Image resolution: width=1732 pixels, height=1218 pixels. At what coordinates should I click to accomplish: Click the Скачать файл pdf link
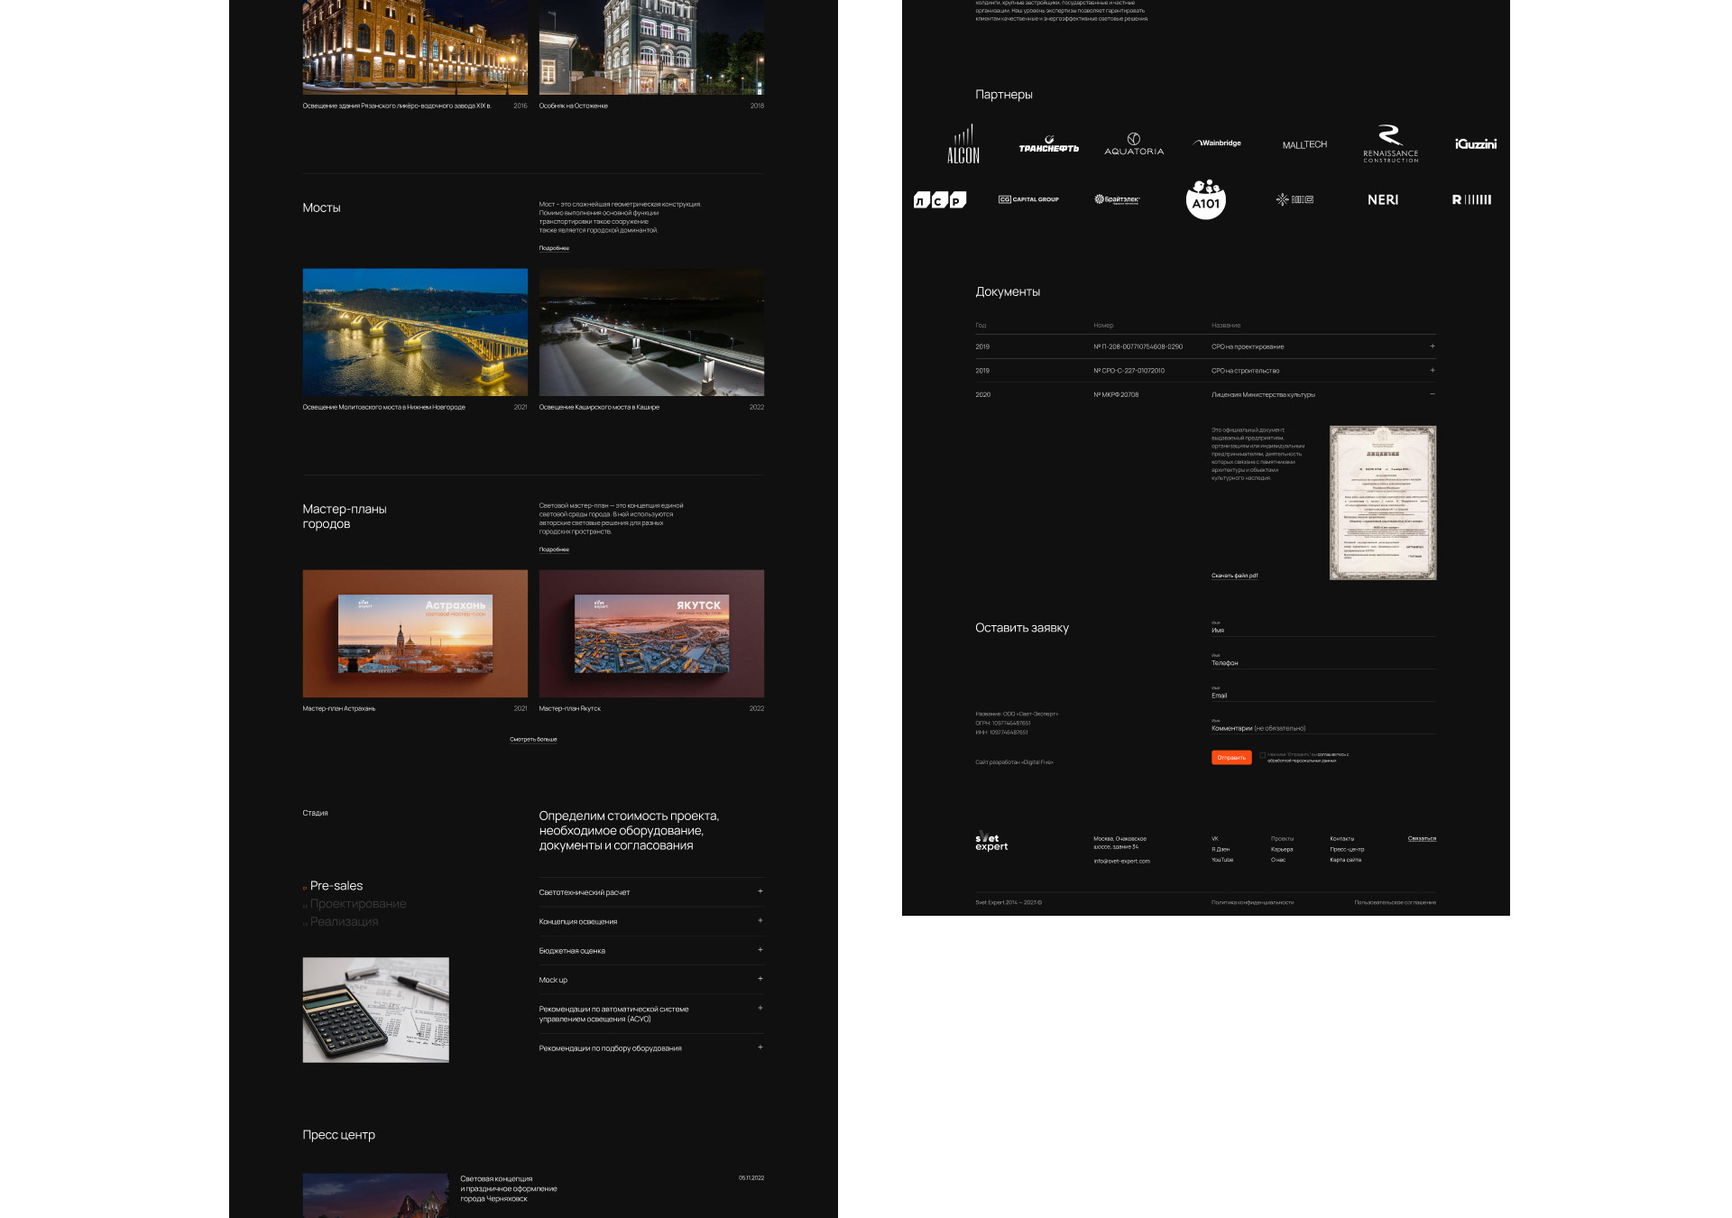[1234, 576]
